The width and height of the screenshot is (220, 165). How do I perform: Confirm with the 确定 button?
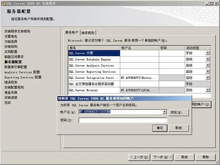point(160,128)
